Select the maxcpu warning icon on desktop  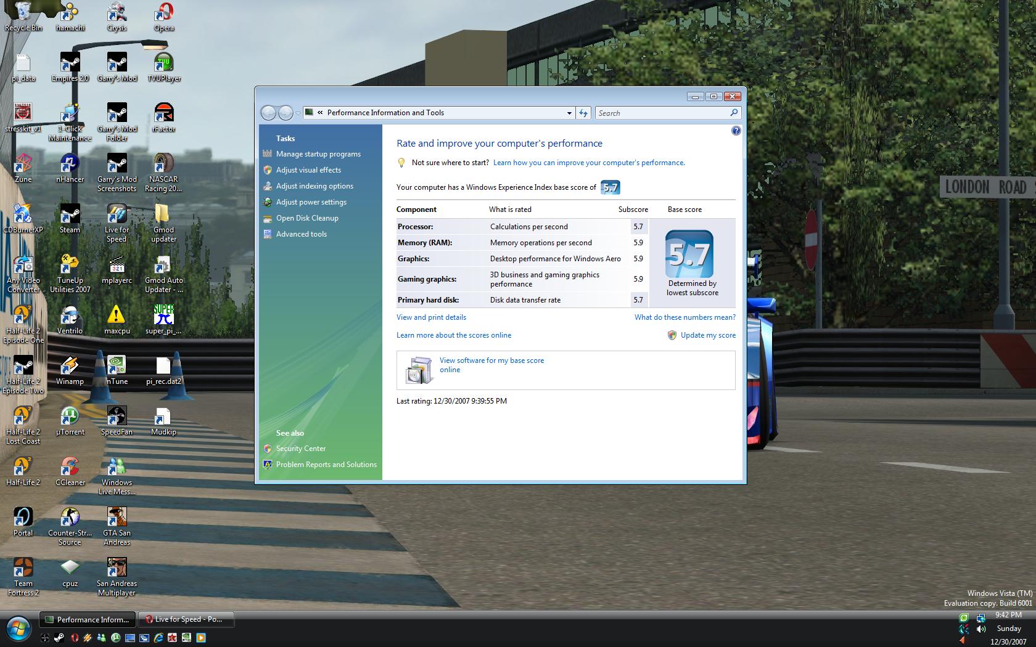[117, 320]
